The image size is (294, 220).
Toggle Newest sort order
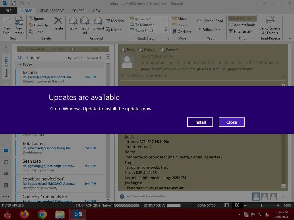click(94, 58)
